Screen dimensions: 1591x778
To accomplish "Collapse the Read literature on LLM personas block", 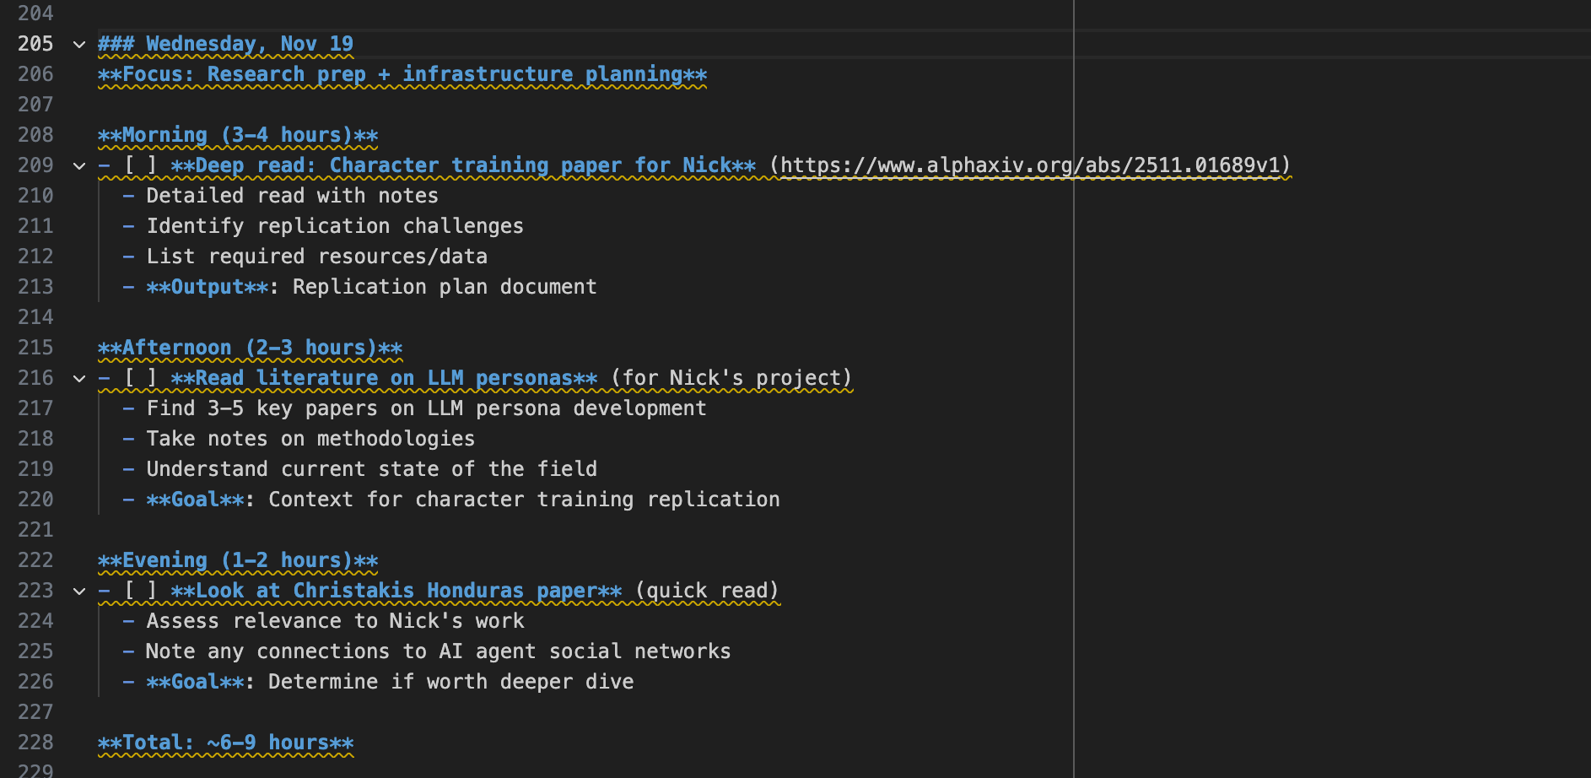I will pos(79,378).
